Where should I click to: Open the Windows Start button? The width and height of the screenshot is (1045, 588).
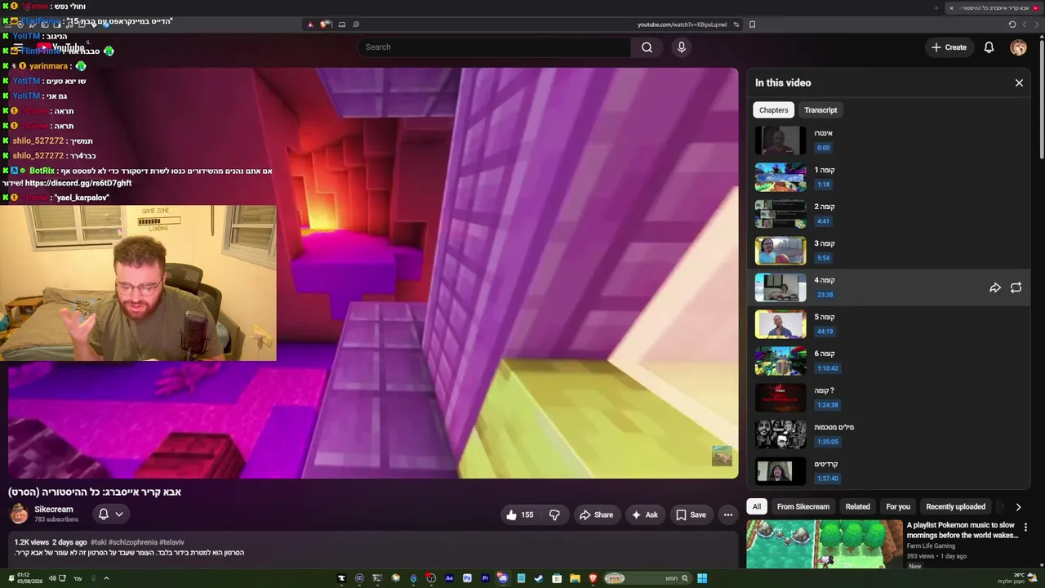(702, 579)
